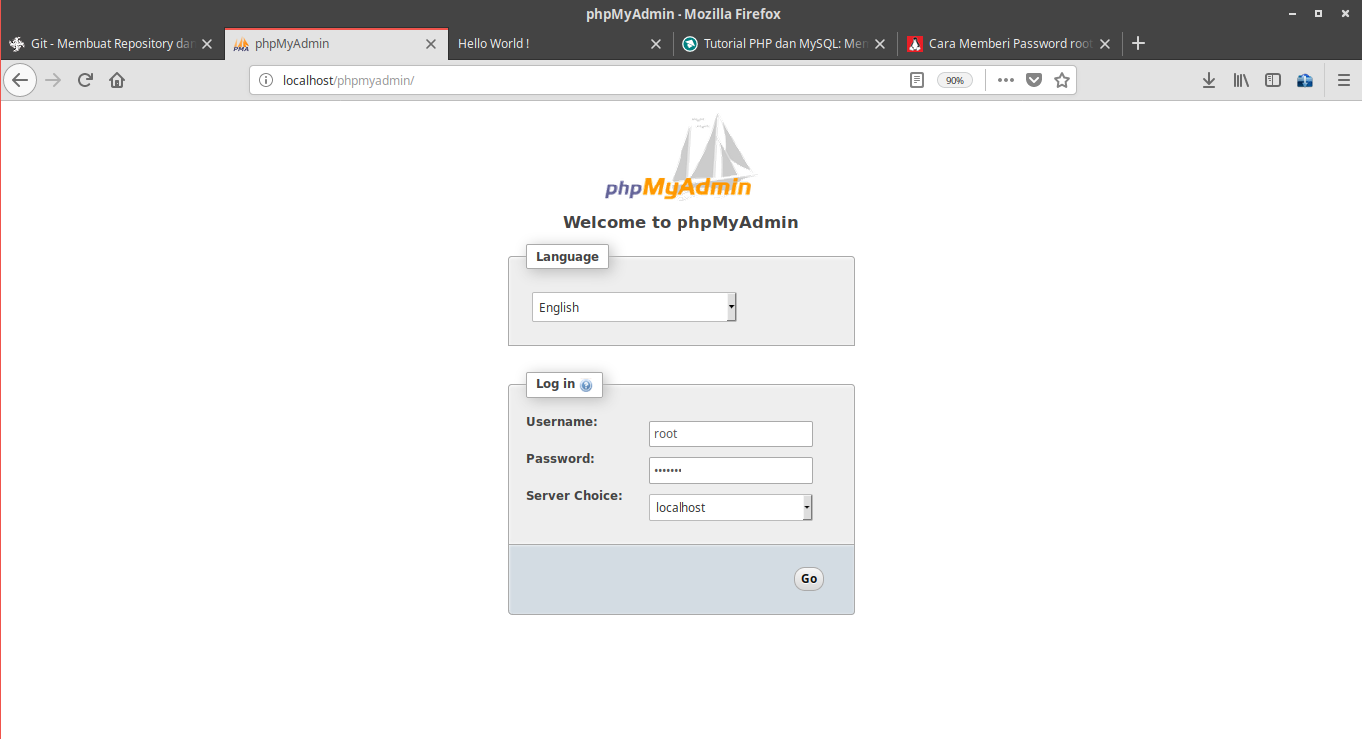Viewport: 1362px width, 739px height.
Task: Open the Firefox hamburger menu
Action: [1344, 80]
